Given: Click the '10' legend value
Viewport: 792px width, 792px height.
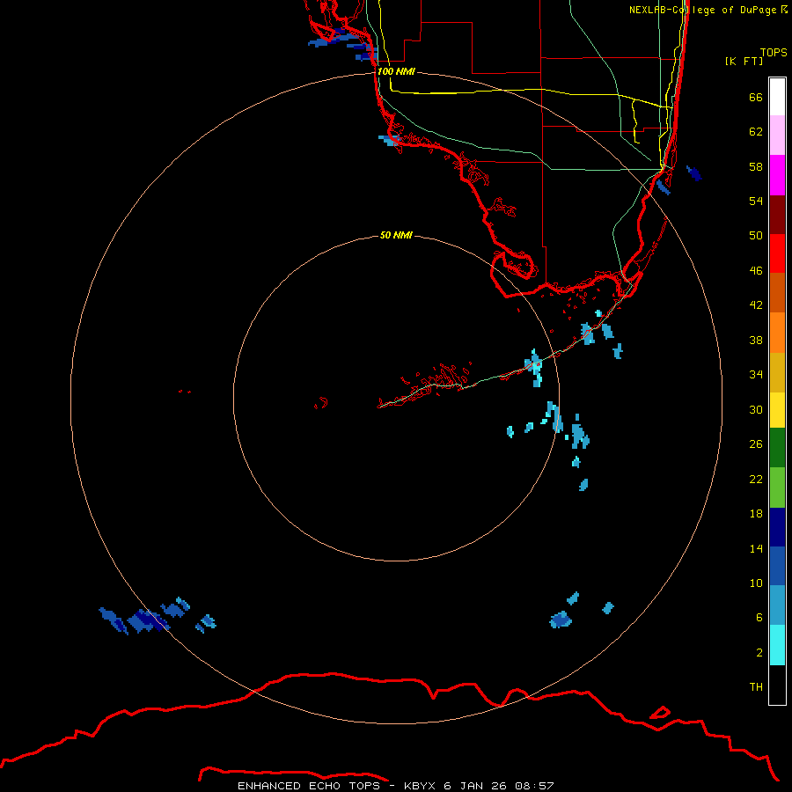Looking at the screenshot, I should click(x=756, y=583).
